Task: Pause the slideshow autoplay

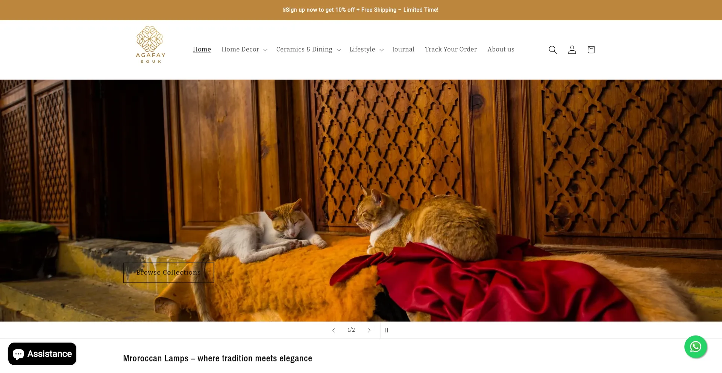Action: (386, 330)
